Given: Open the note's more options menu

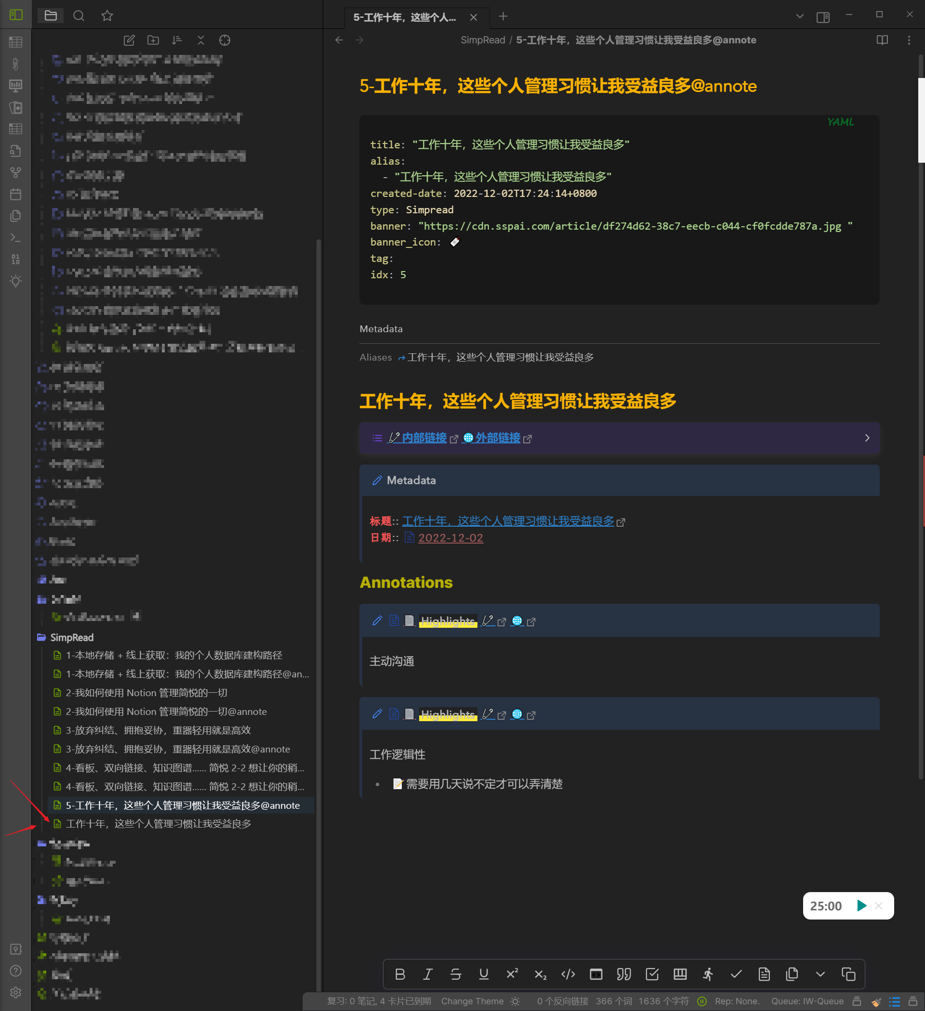Looking at the screenshot, I should point(909,40).
